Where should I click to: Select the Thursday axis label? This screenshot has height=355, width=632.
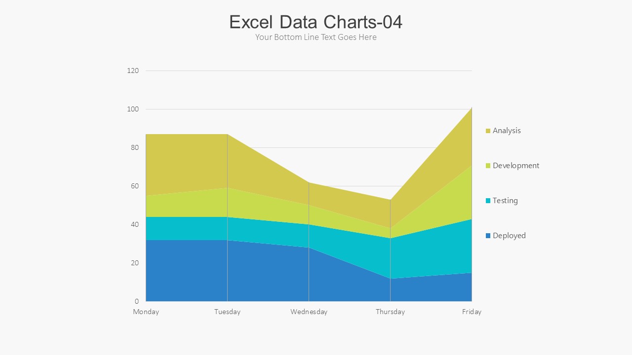[x=390, y=312]
